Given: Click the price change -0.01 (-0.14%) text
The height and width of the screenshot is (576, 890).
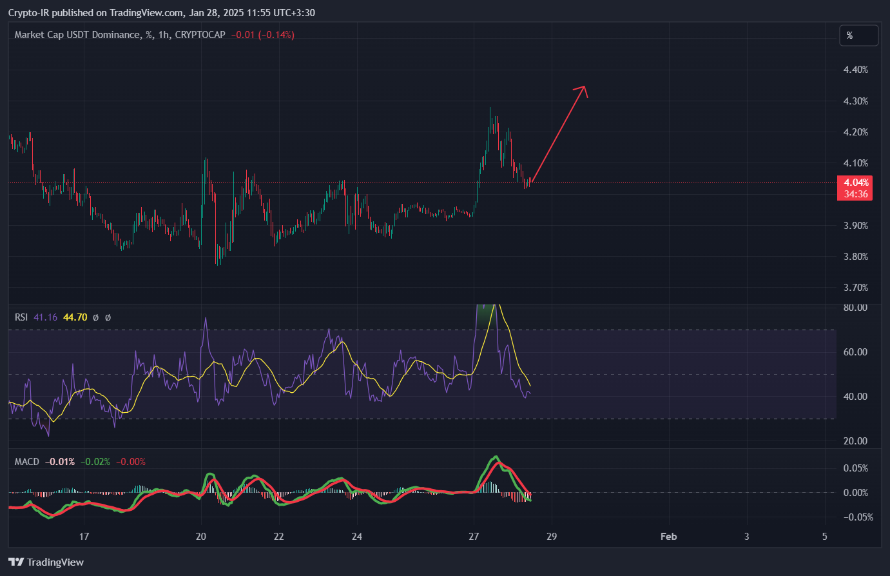Looking at the screenshot, I should (x=262, y=35).
